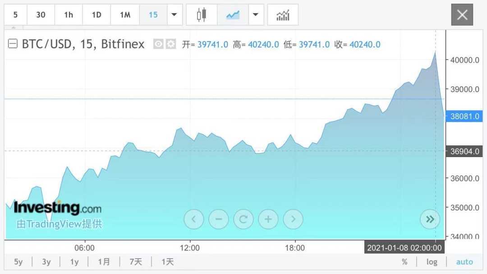Click the scroll right arrow on chart
The image size is (487, 274).
coord(293,219)
